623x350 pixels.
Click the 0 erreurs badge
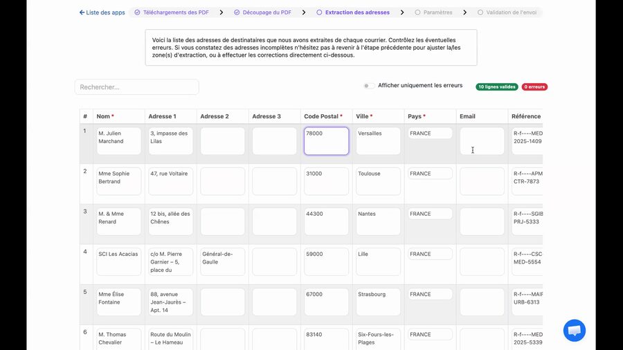tap(534, 86)
